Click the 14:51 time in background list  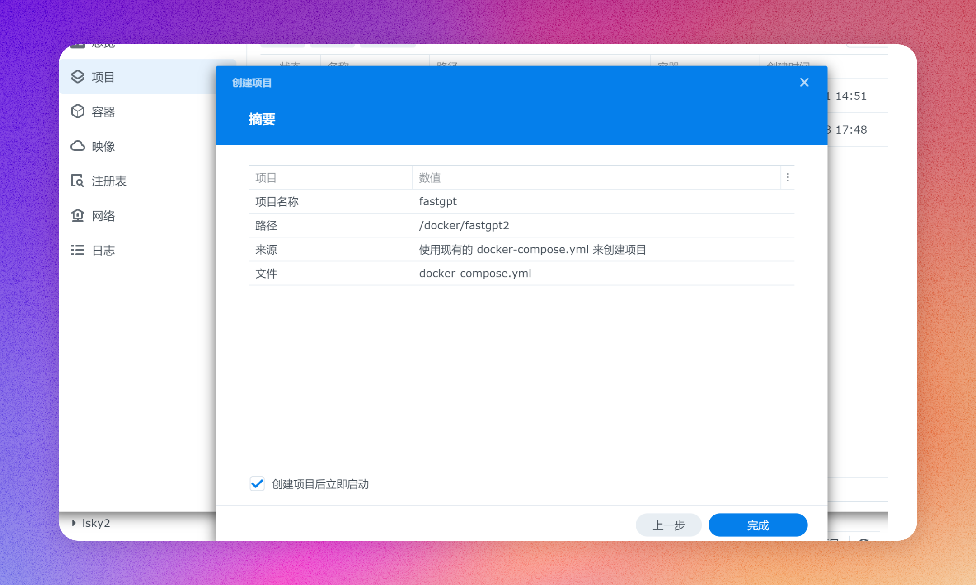coord(851,96)
